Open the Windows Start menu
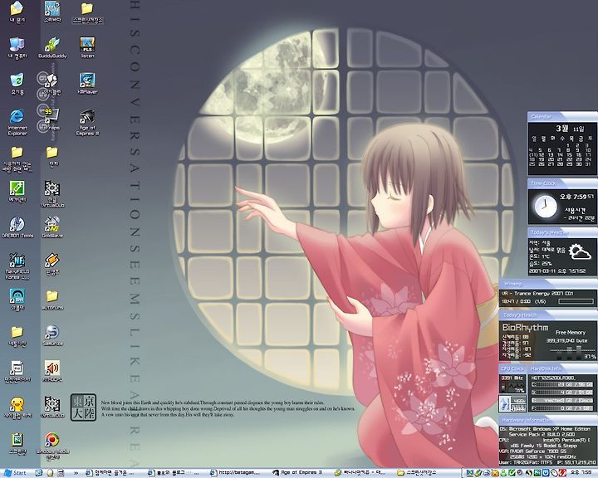 (x=14, y=473)
